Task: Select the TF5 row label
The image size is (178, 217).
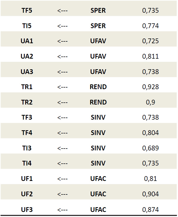Action: point(27,11)
